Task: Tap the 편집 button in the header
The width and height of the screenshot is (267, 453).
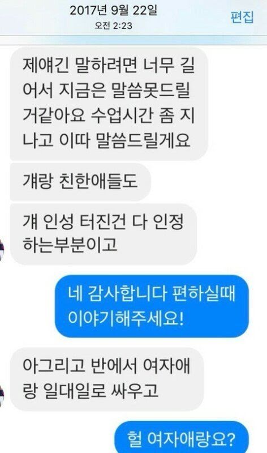Action: [242, 17]
